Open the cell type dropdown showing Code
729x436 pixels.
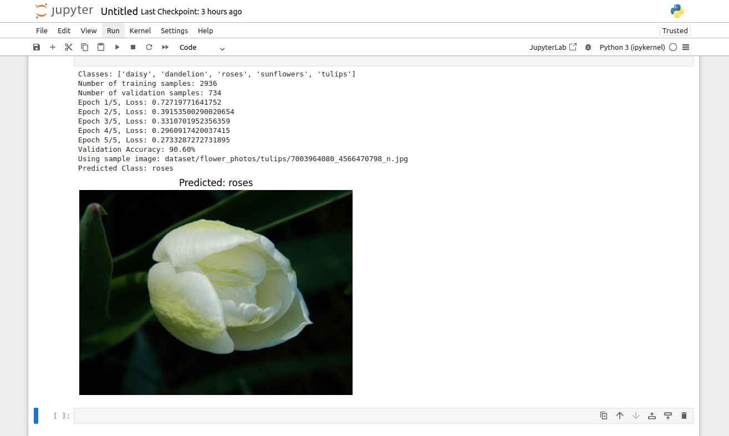pyautogui.click(x=202, y=48)
